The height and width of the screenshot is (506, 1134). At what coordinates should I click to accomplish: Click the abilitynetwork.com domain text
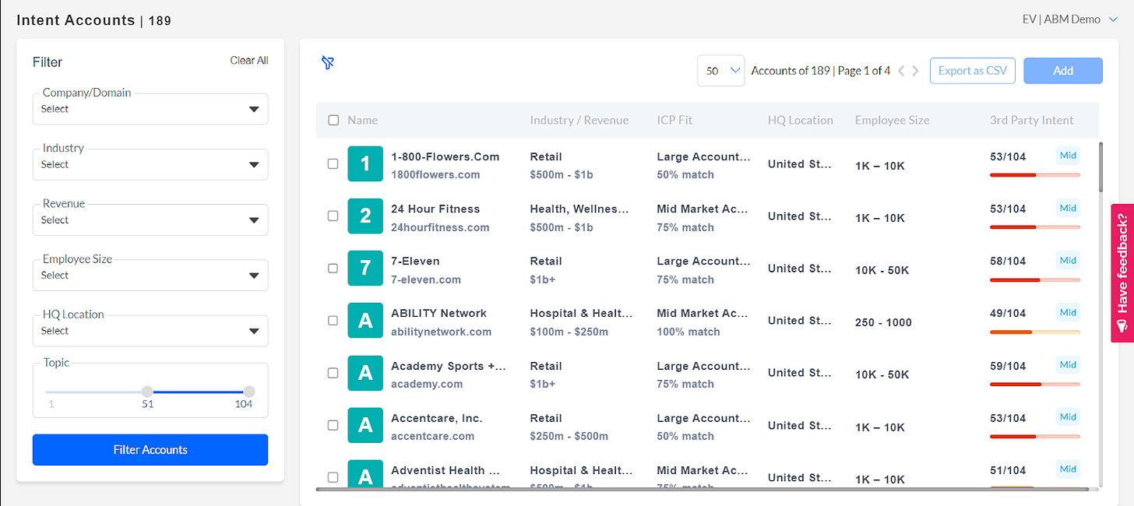pos(442,332)
